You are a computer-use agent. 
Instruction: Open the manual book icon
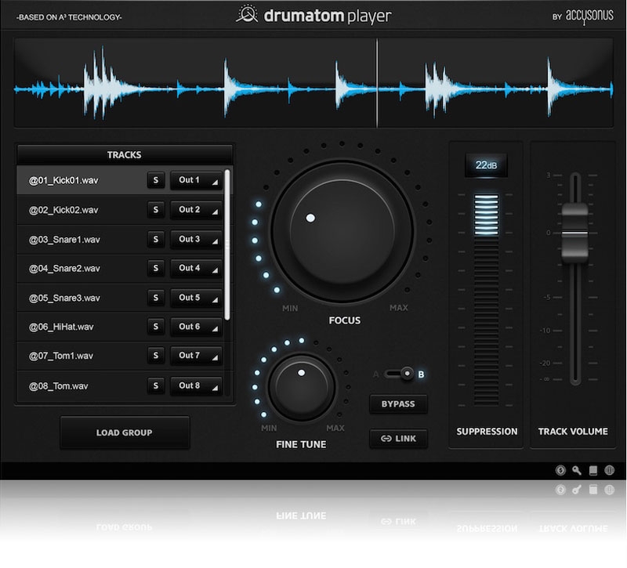593,471
